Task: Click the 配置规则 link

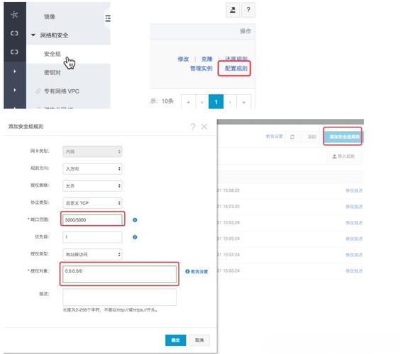Action: click(x=236, y=68)
